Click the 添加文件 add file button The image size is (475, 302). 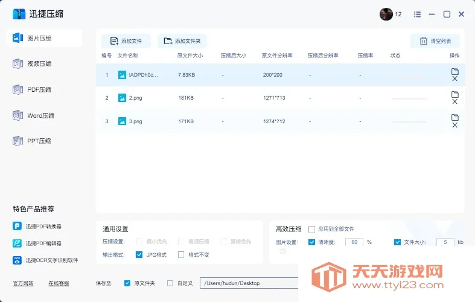[x=126, y=41]
